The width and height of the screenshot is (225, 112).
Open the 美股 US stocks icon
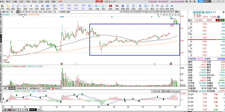coord(117,7)
